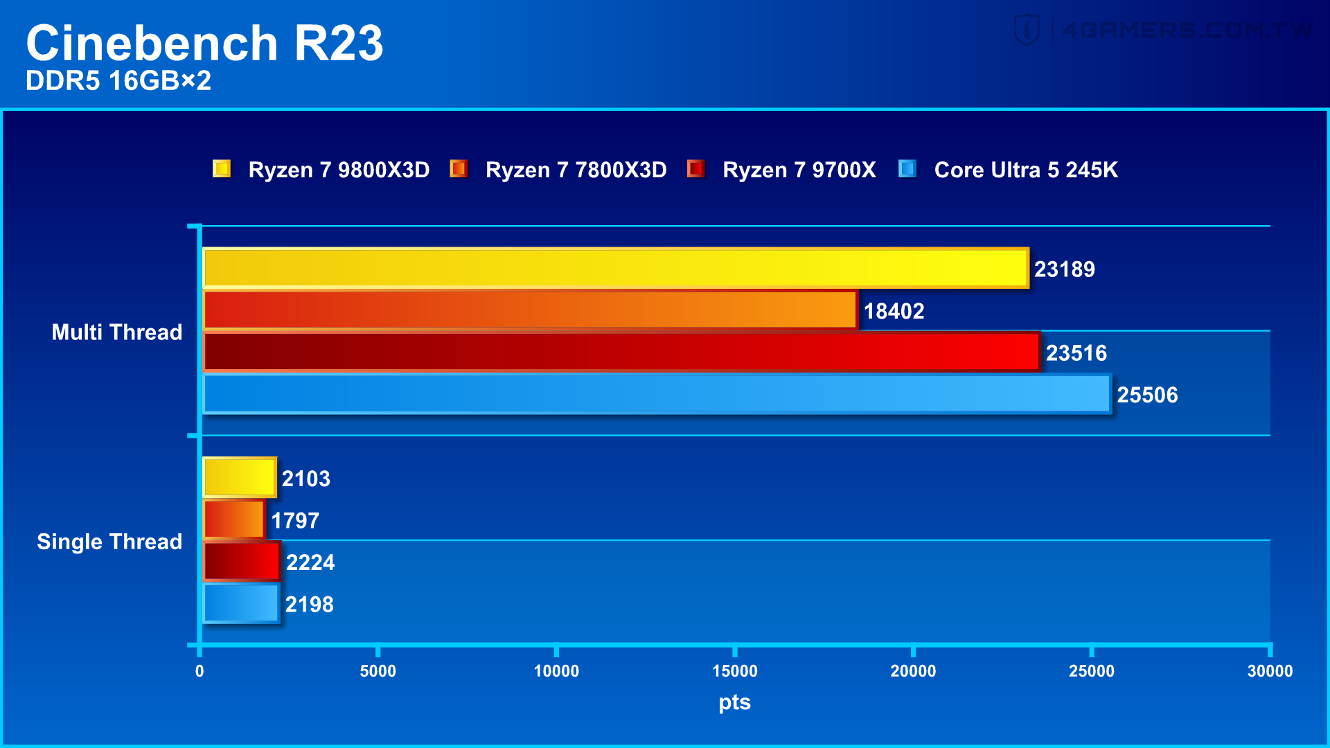
Task: Click the blue Core Ultra 5 245K legend swatch
Action: [907, 168]
